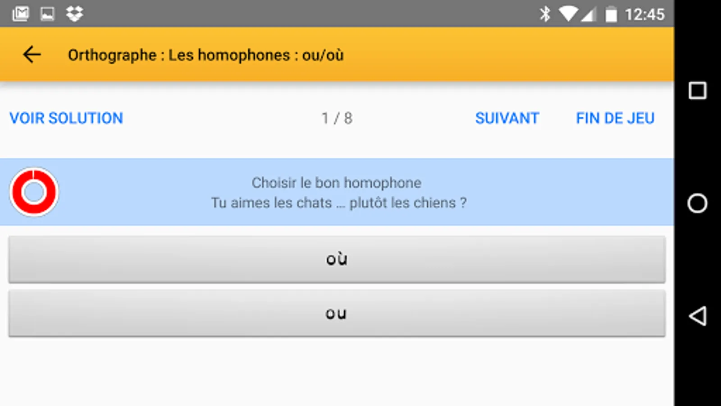This screenshot has width=721, height=406.
Task: Tap the page title Orthographe : Les homophones
Action: pos(205,55)
